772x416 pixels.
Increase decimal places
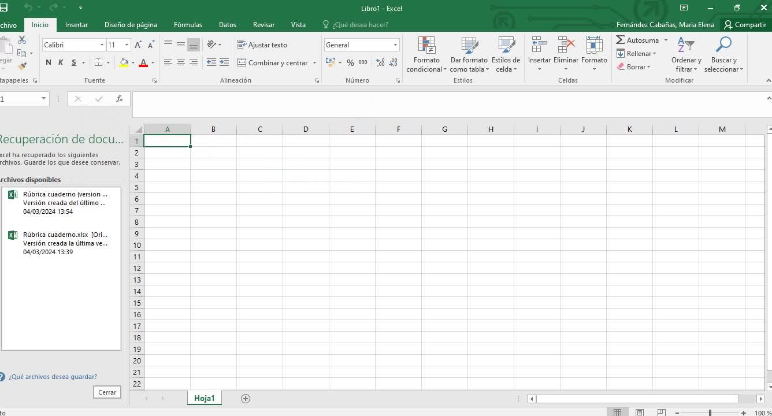[x=380, y=62]
